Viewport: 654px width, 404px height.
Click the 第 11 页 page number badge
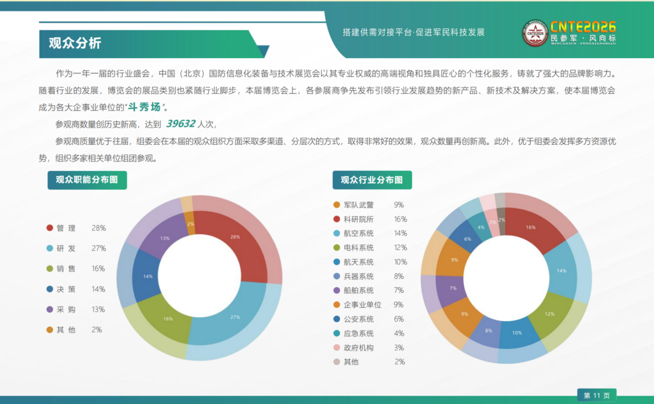(597, 396)
